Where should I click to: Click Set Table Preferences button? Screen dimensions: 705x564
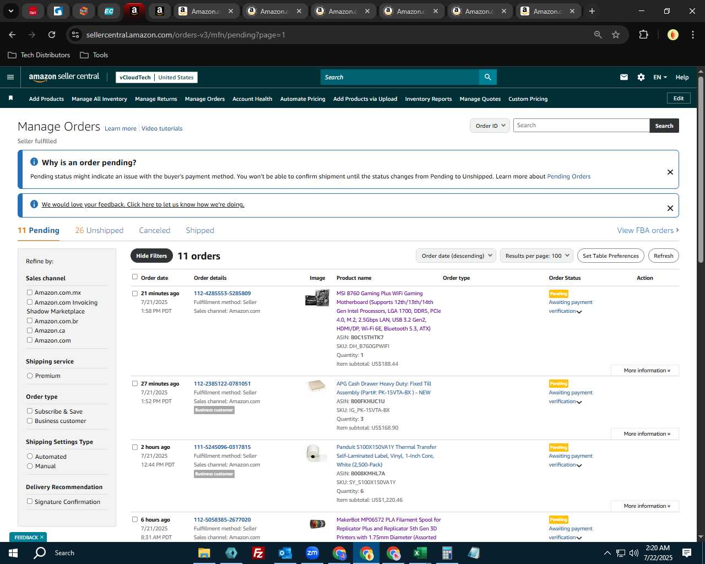[611, 256]
